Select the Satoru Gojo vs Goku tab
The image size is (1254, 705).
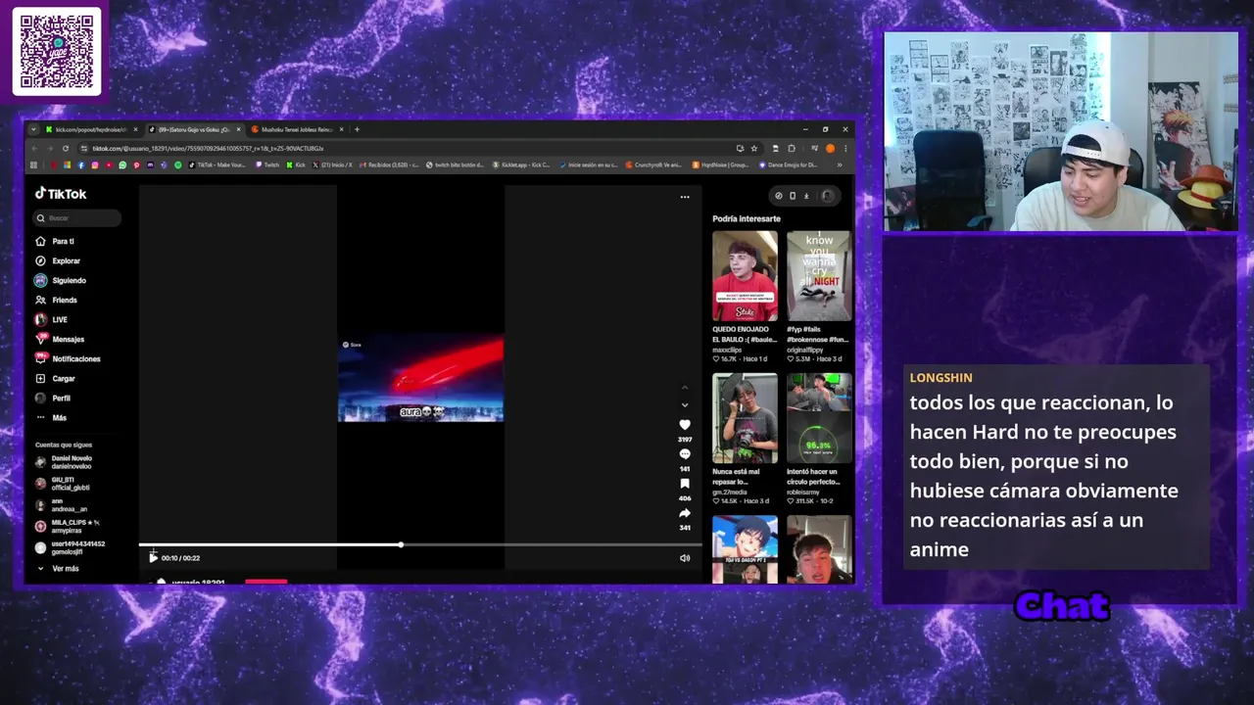[x=193, y=129]
